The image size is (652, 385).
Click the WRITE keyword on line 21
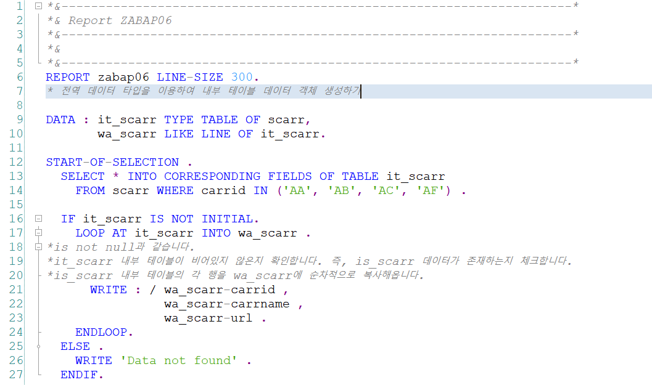tap(109, 290)
